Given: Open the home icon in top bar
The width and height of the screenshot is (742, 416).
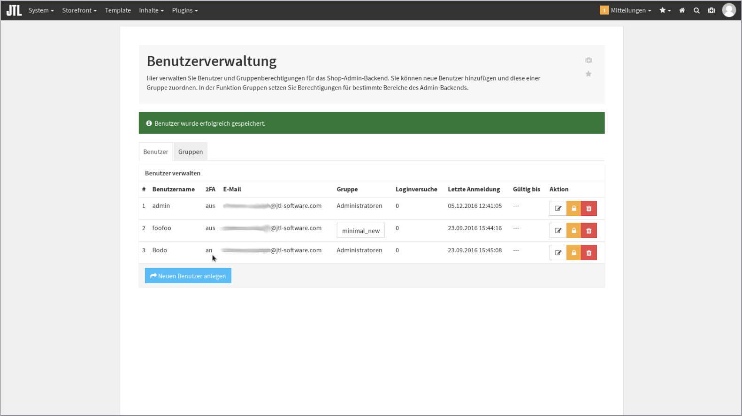Looking at the screenshot, I should click(x=682, y=10).
